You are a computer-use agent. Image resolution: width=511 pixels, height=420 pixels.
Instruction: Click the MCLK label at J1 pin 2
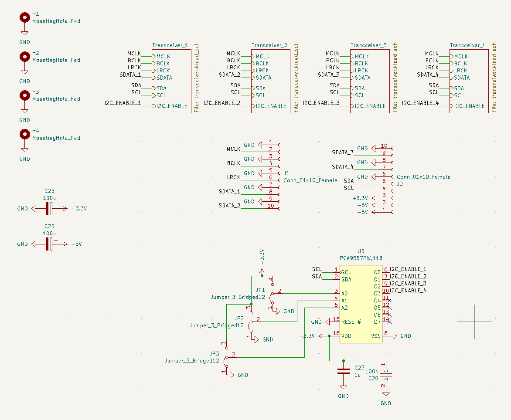[x=233, y=149]
